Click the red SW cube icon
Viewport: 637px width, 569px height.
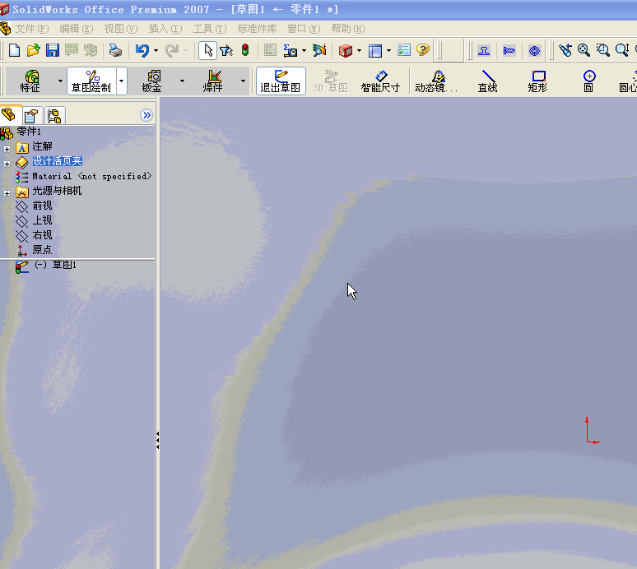346,51
